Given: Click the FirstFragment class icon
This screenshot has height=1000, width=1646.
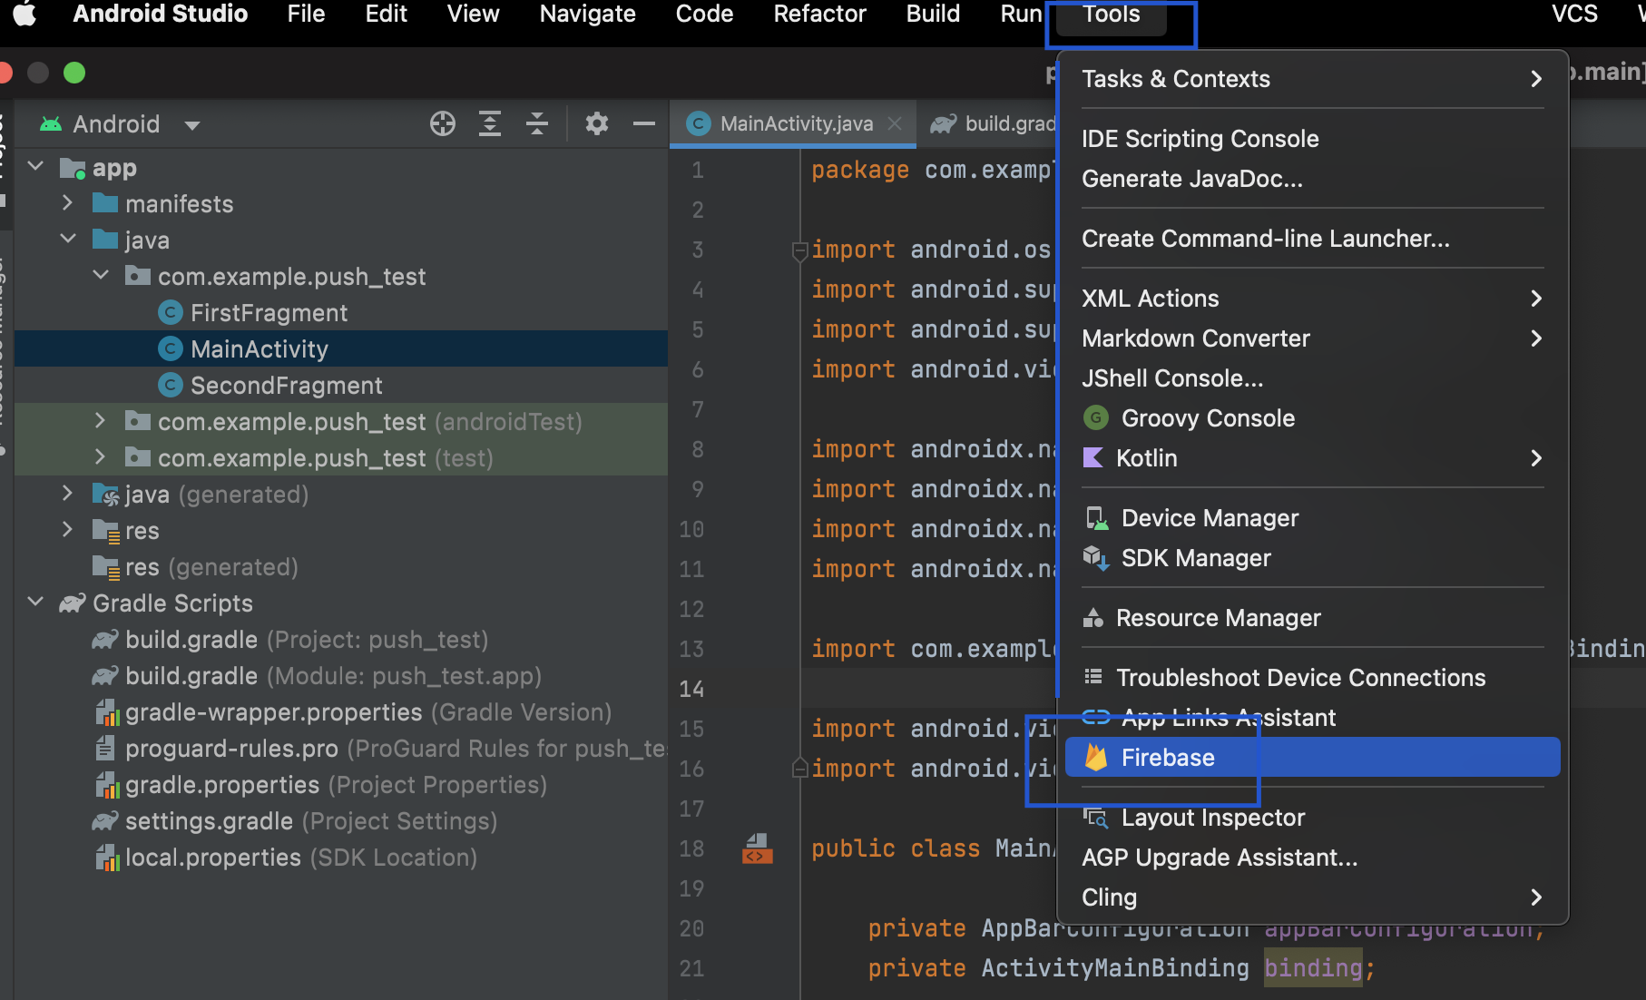Looking at the screenshot, I should pos(171,312).
